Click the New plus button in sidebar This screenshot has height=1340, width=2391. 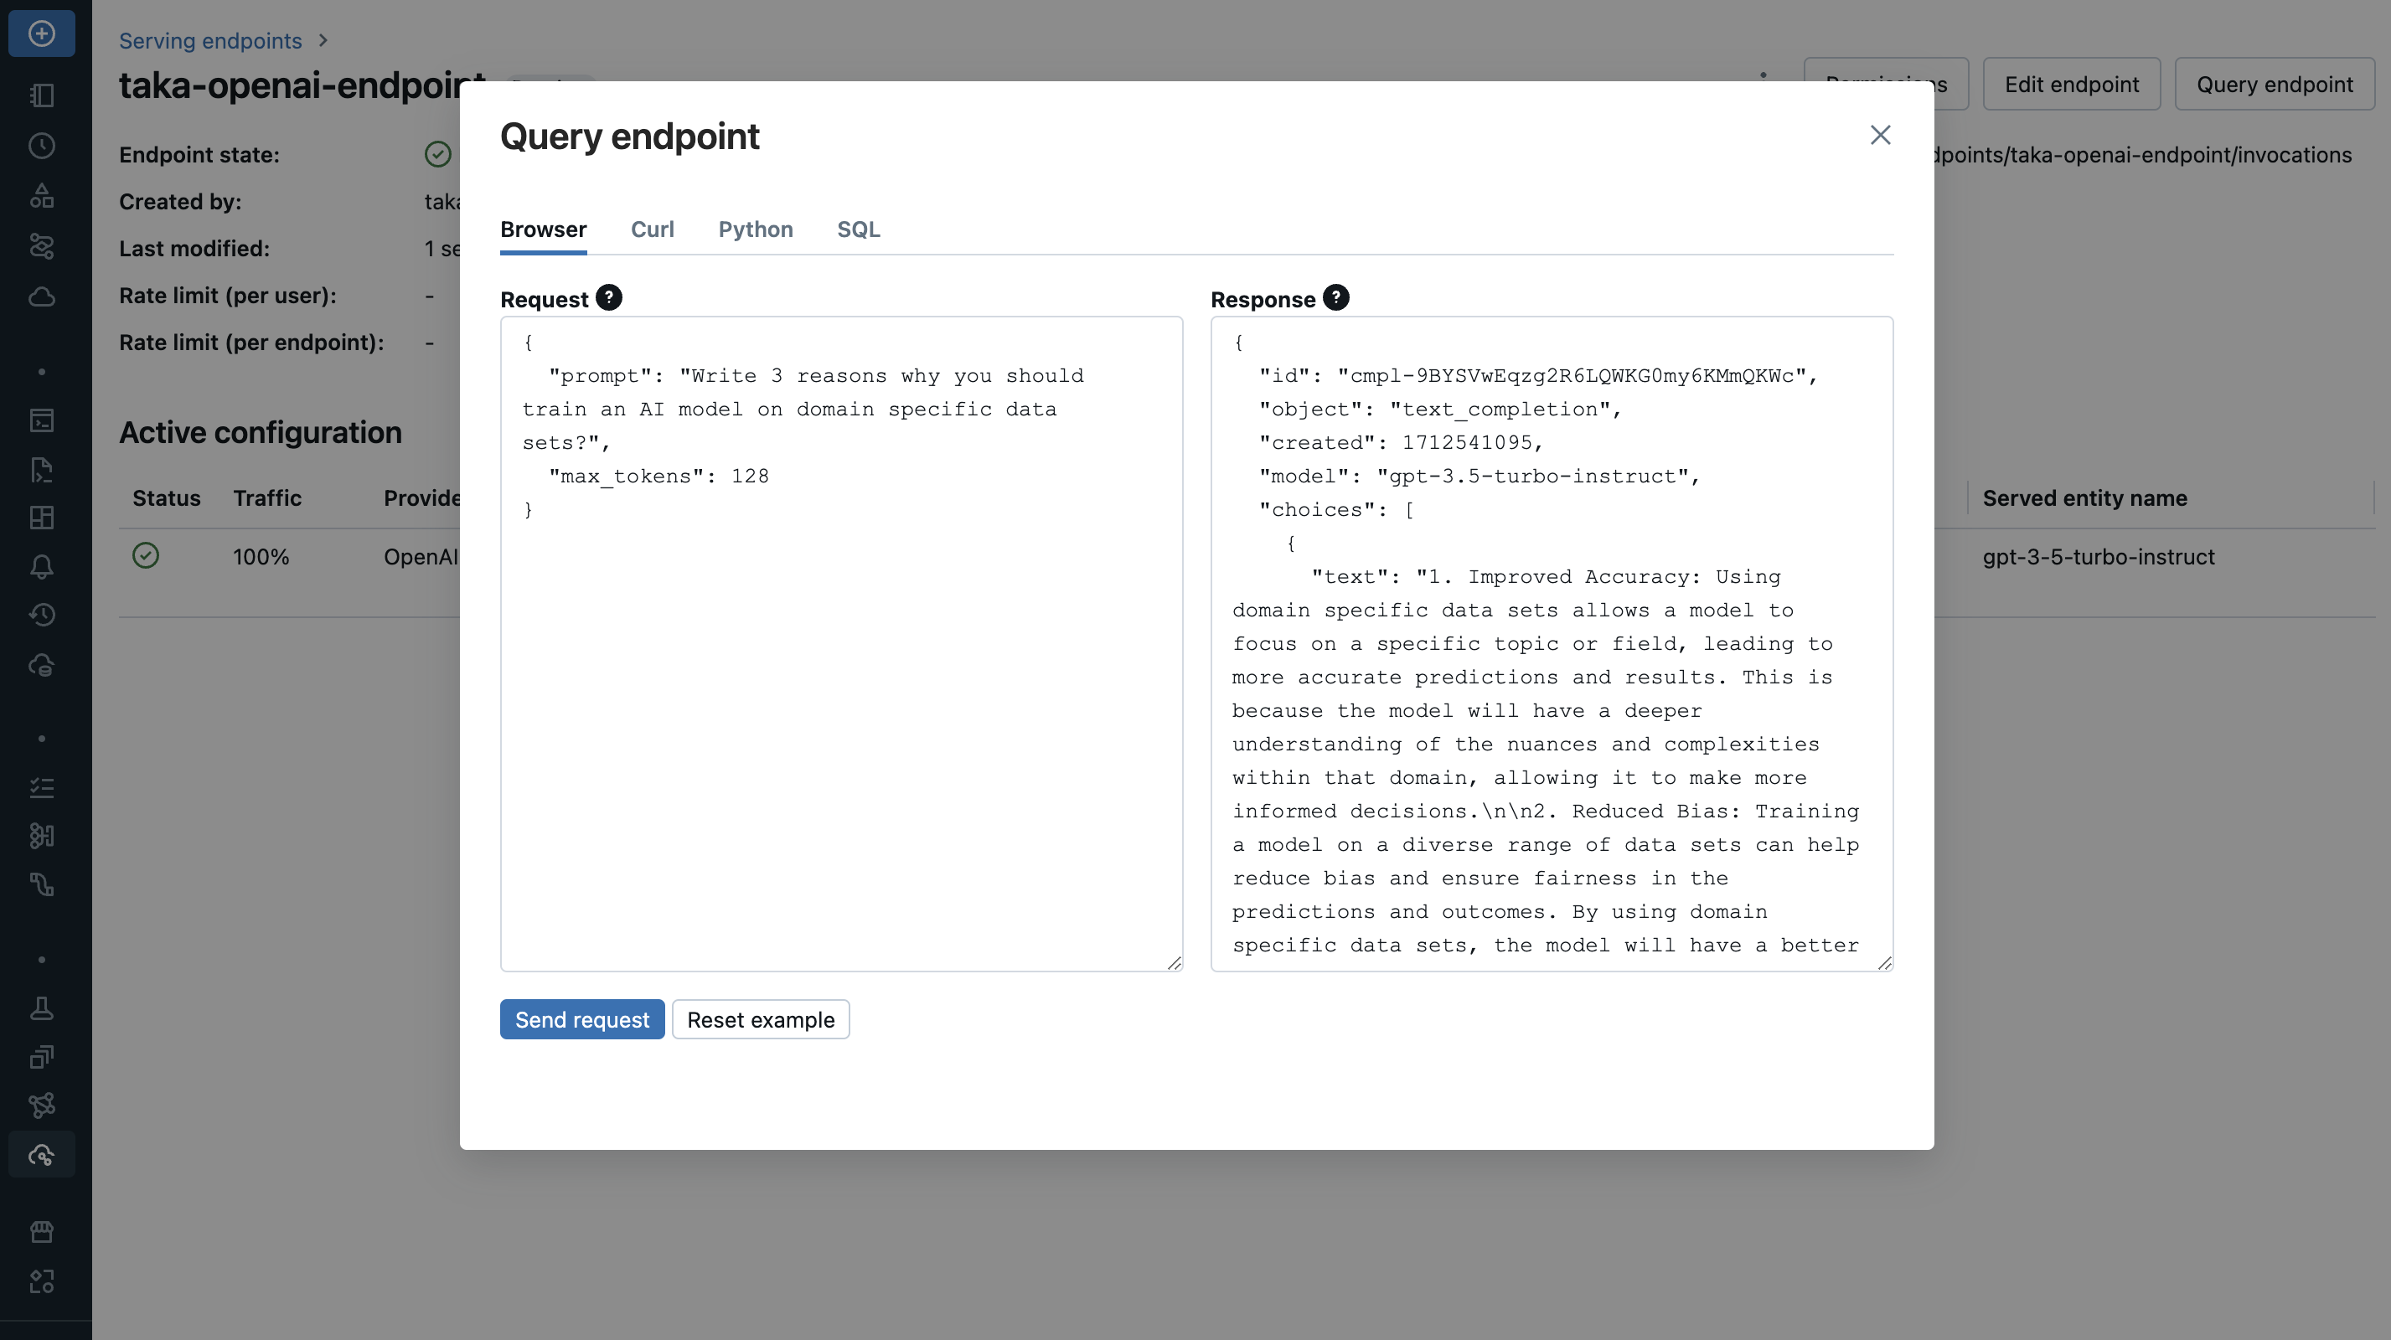coord(42,34)
